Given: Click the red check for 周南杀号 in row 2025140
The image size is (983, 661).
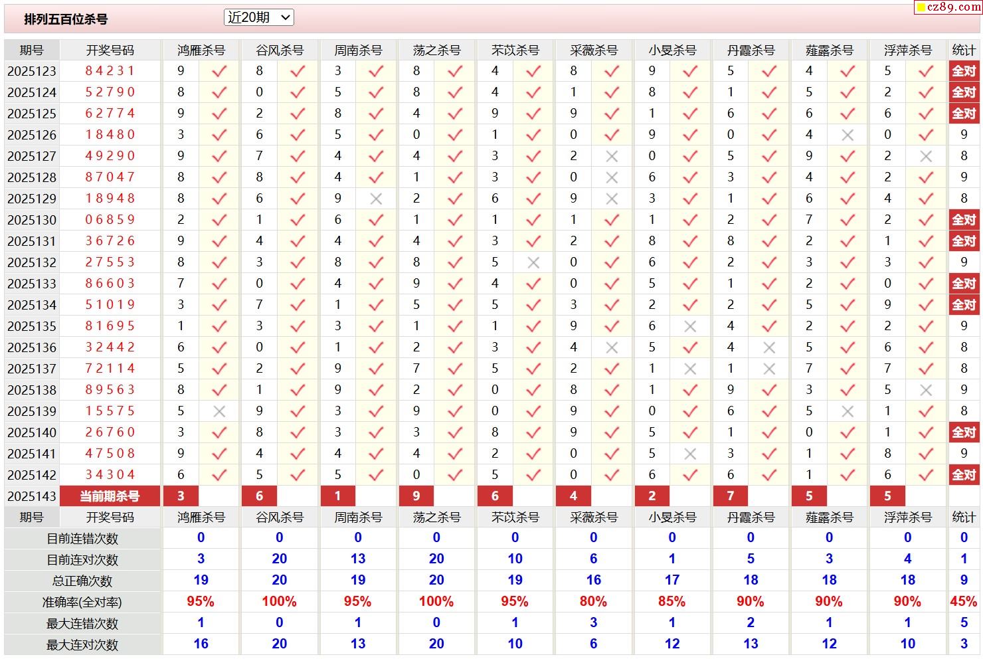Looking at the screenshot, I should tap(376, 432).
